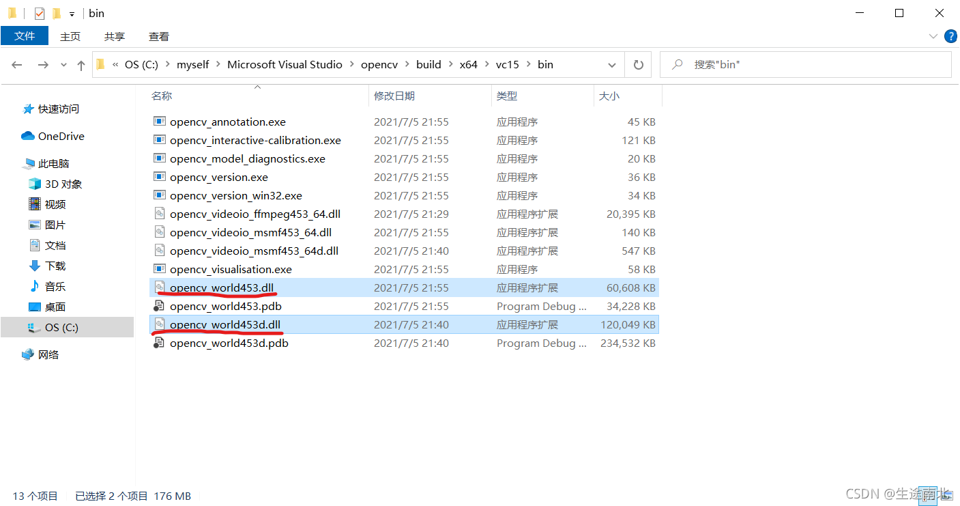
Task: Click the properties checkmark icon in title bar
Action: tap(40, 13)
